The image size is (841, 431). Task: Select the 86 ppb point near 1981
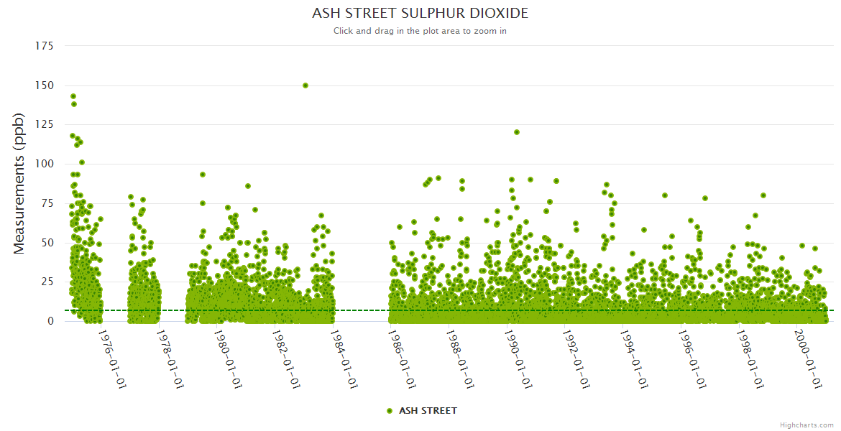248,186
